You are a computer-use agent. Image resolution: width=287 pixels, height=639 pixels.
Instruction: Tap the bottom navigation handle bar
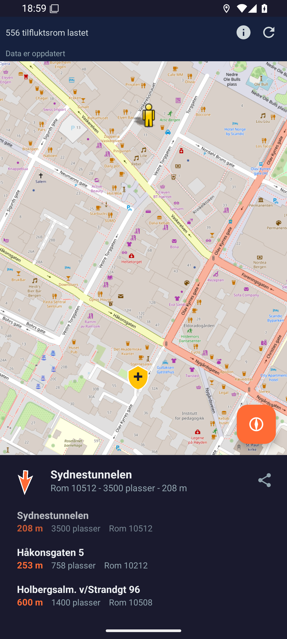pos(143,630)
